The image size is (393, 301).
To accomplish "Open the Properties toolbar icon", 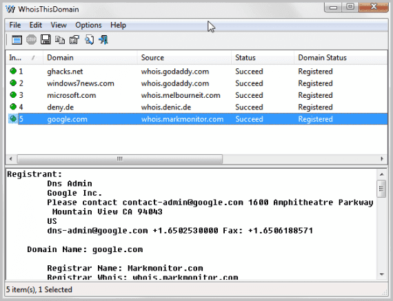I will click(74, 40).
